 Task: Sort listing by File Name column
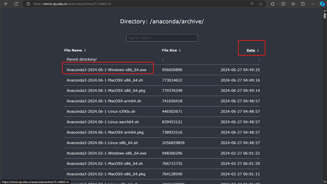tap(73, 50)
